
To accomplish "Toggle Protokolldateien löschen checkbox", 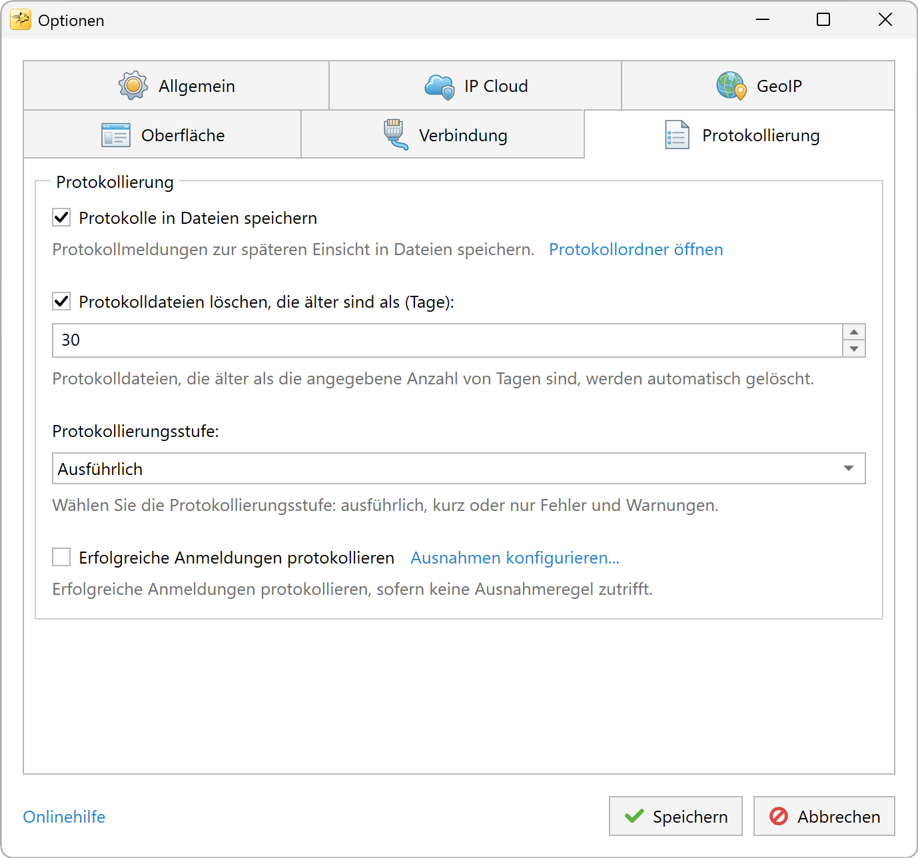I will coord(61,301).
